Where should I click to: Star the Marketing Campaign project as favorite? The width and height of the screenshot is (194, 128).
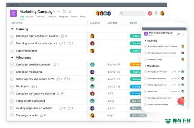[70, 12]
